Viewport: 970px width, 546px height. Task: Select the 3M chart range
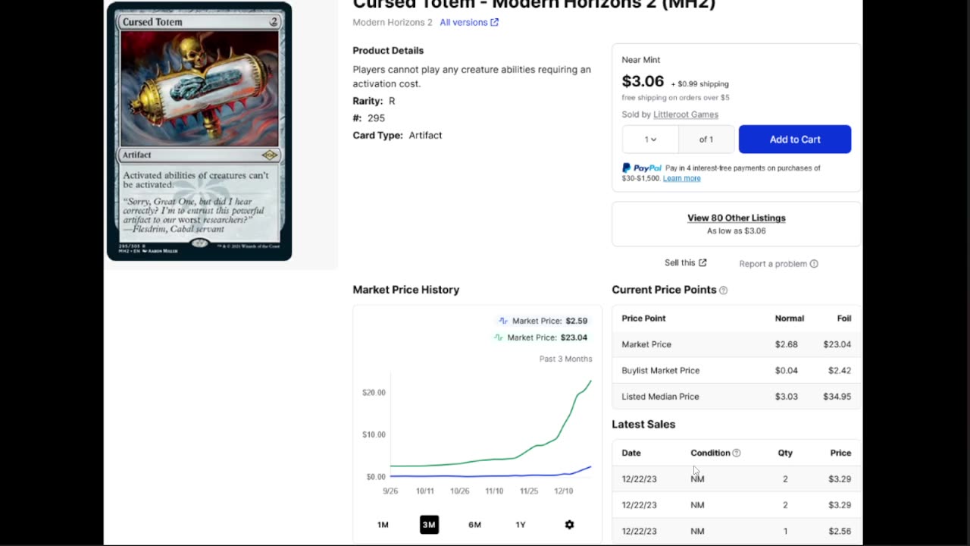tap(429, 525)
